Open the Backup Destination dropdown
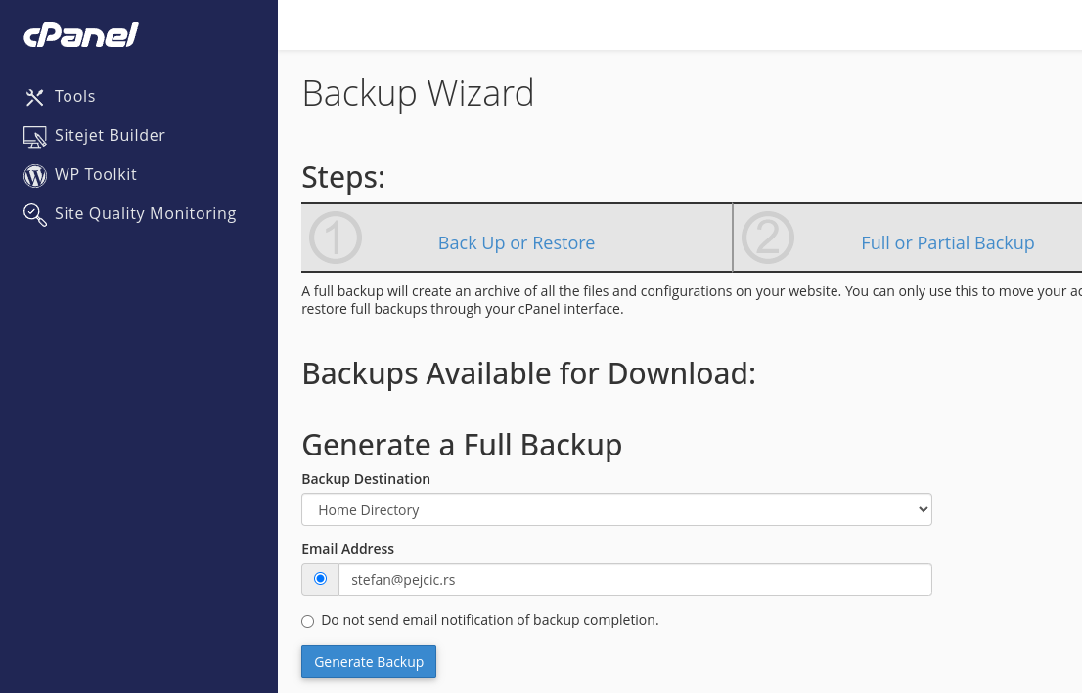 (616, 509)
